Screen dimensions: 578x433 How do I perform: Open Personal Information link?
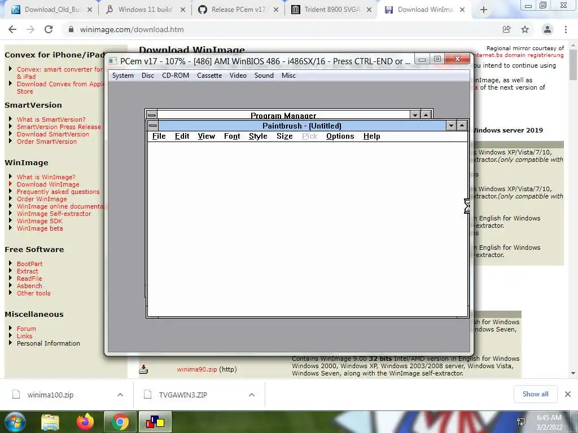pyautogui.click(x=49, y=343)
